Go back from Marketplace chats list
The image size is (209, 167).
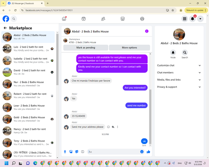5,28
